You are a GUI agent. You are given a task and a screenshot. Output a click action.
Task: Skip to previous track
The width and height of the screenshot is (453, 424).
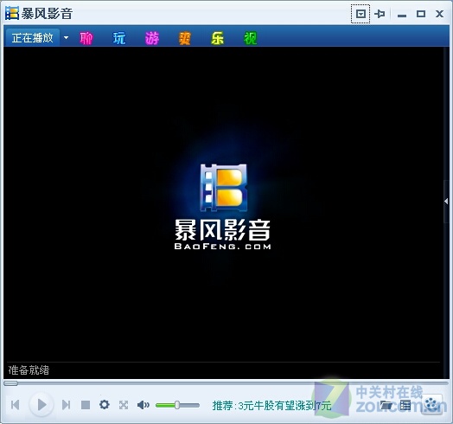click(x=16, y=405)
